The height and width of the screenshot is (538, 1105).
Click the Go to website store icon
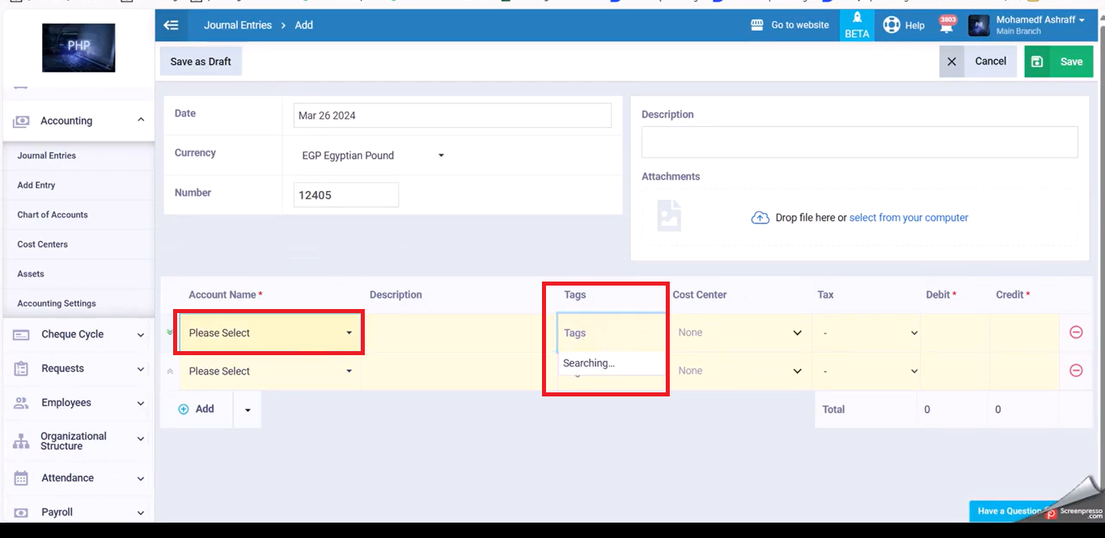pos(757,25)
